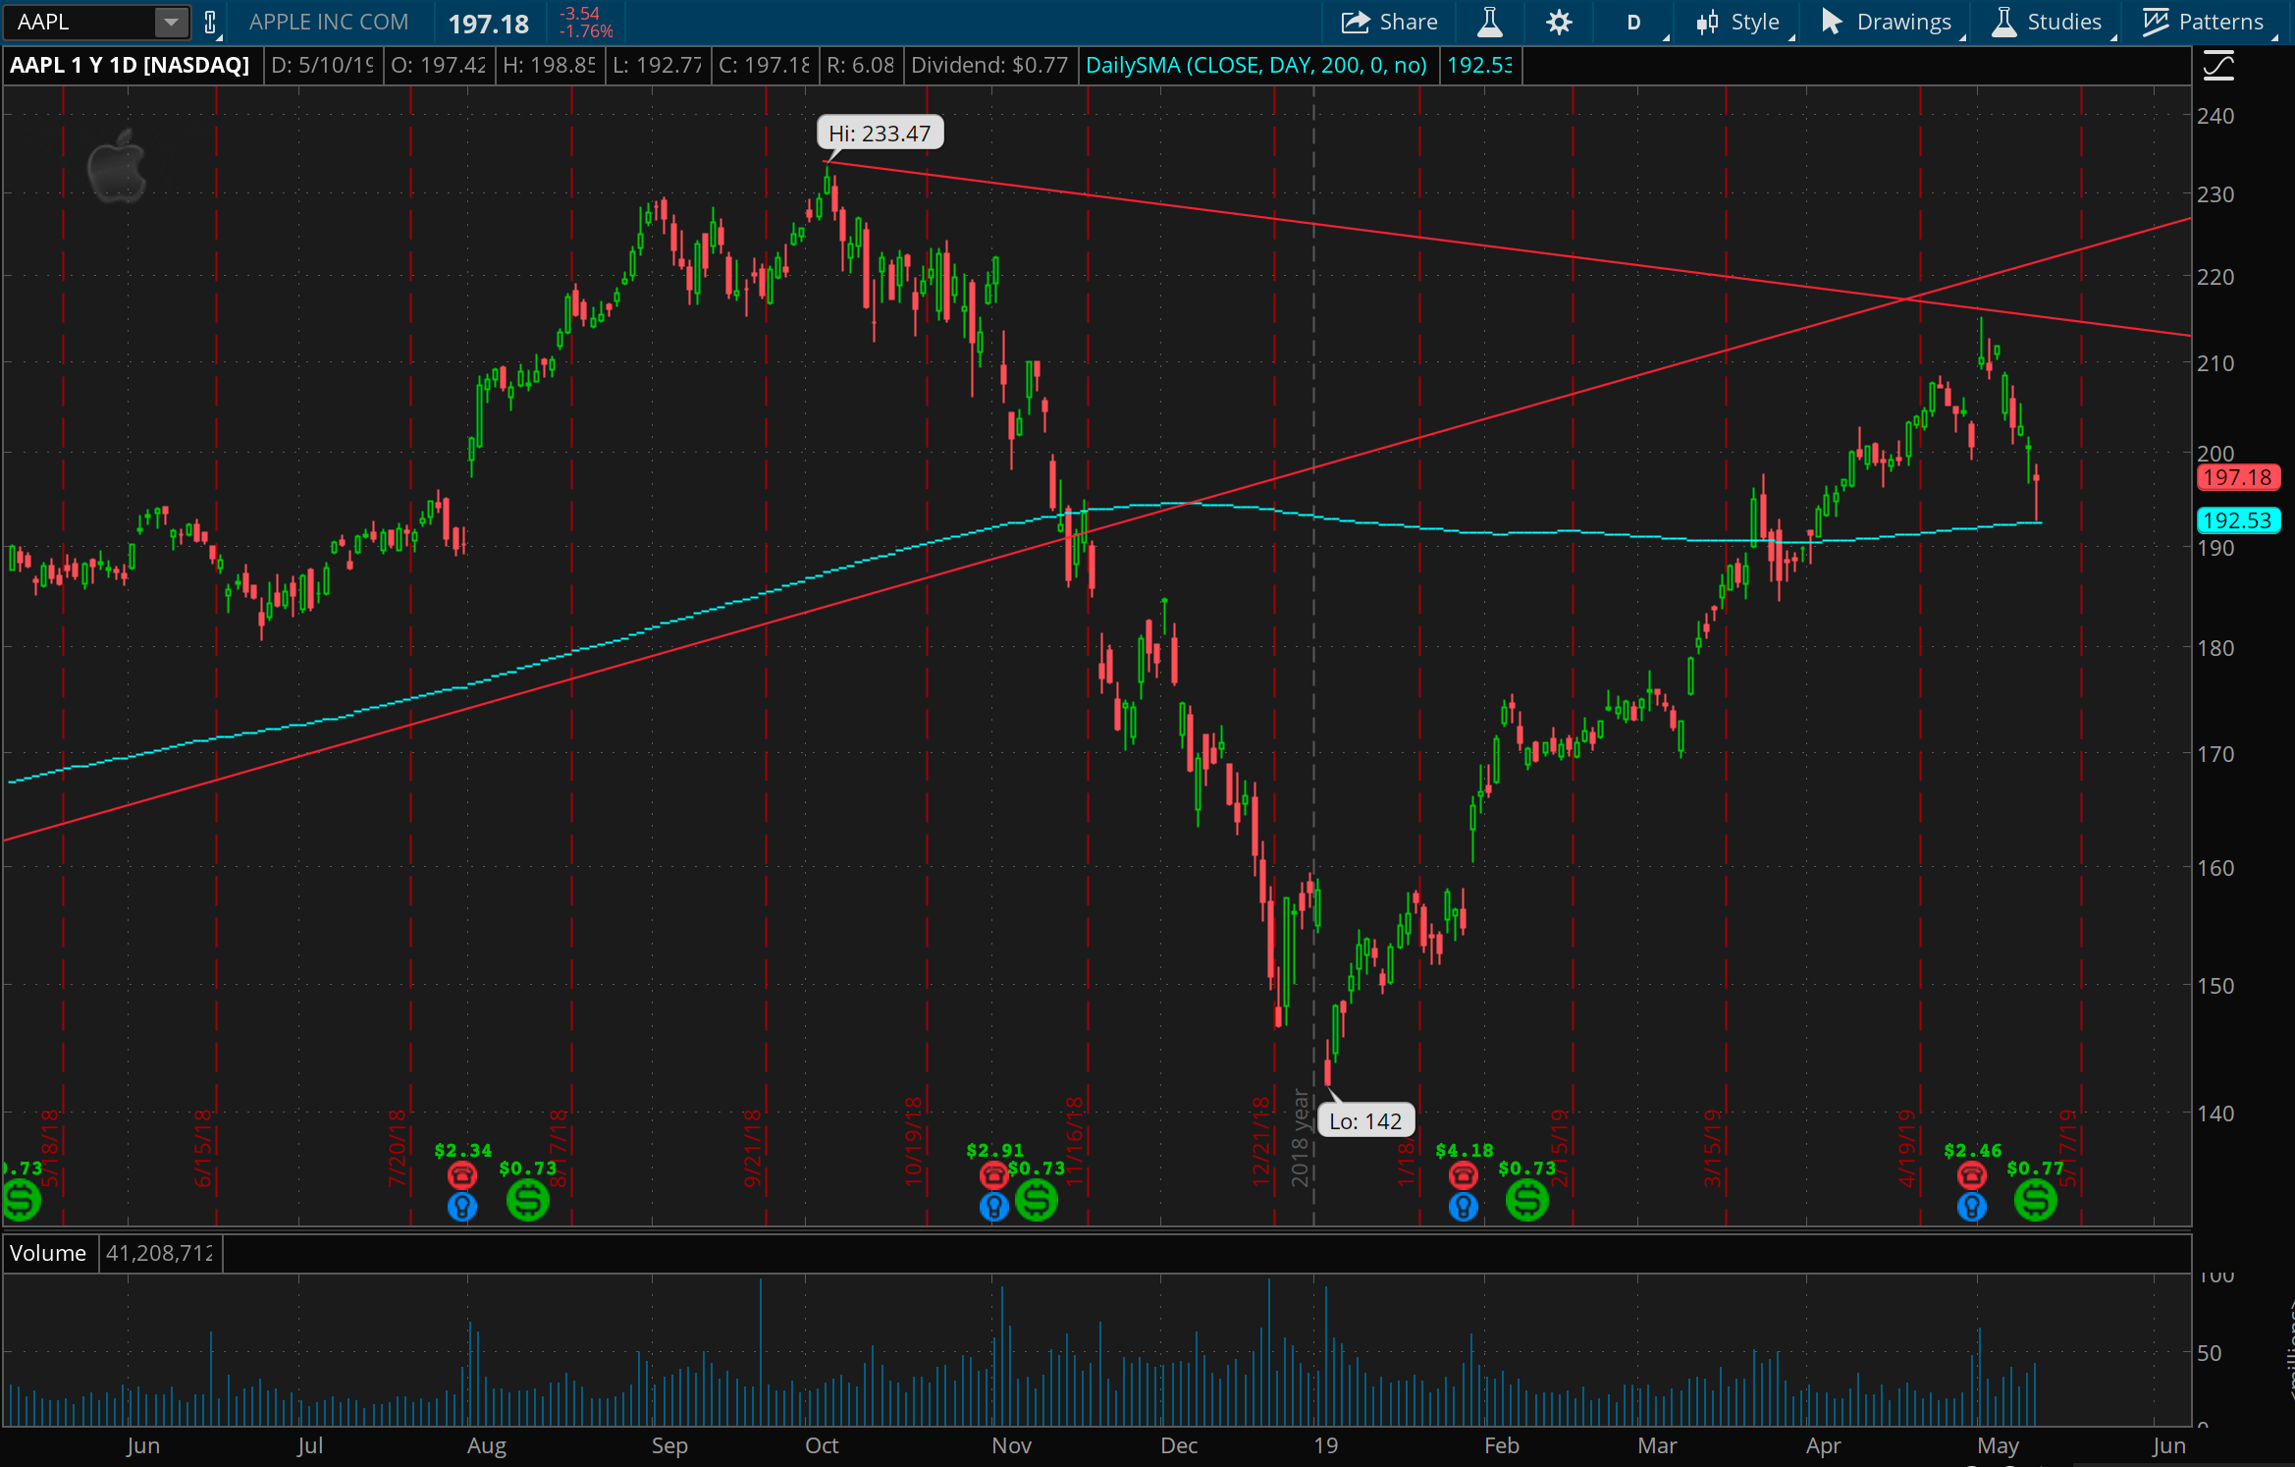
Task: Click the Patterns trendline icon
Action: (2155, 22)
